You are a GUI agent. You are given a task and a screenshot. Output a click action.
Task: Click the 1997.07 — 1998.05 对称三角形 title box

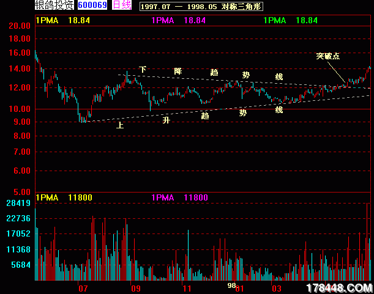coord(200,6)
